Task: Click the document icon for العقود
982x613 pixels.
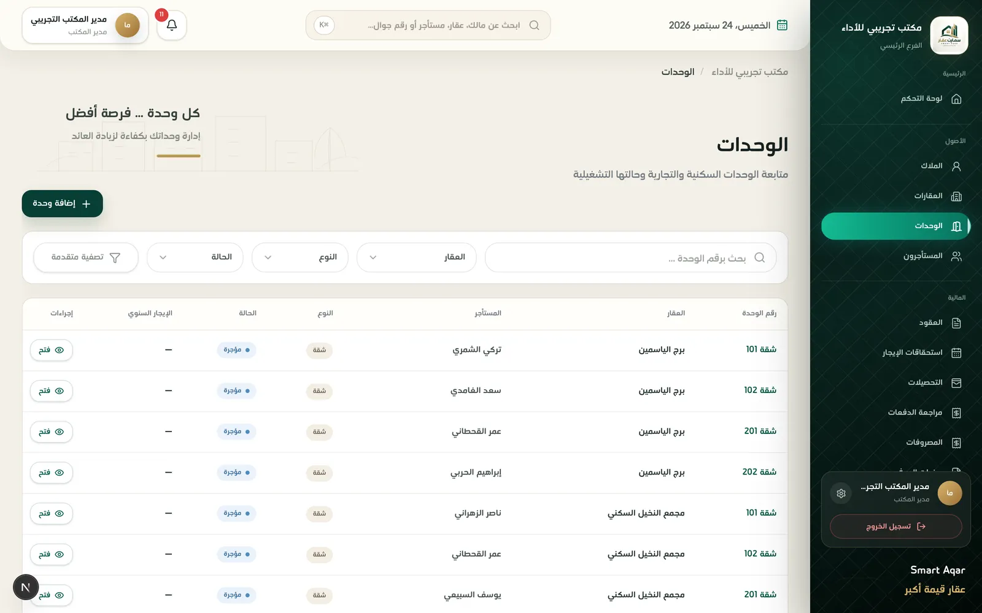Action: click(956, 323)
